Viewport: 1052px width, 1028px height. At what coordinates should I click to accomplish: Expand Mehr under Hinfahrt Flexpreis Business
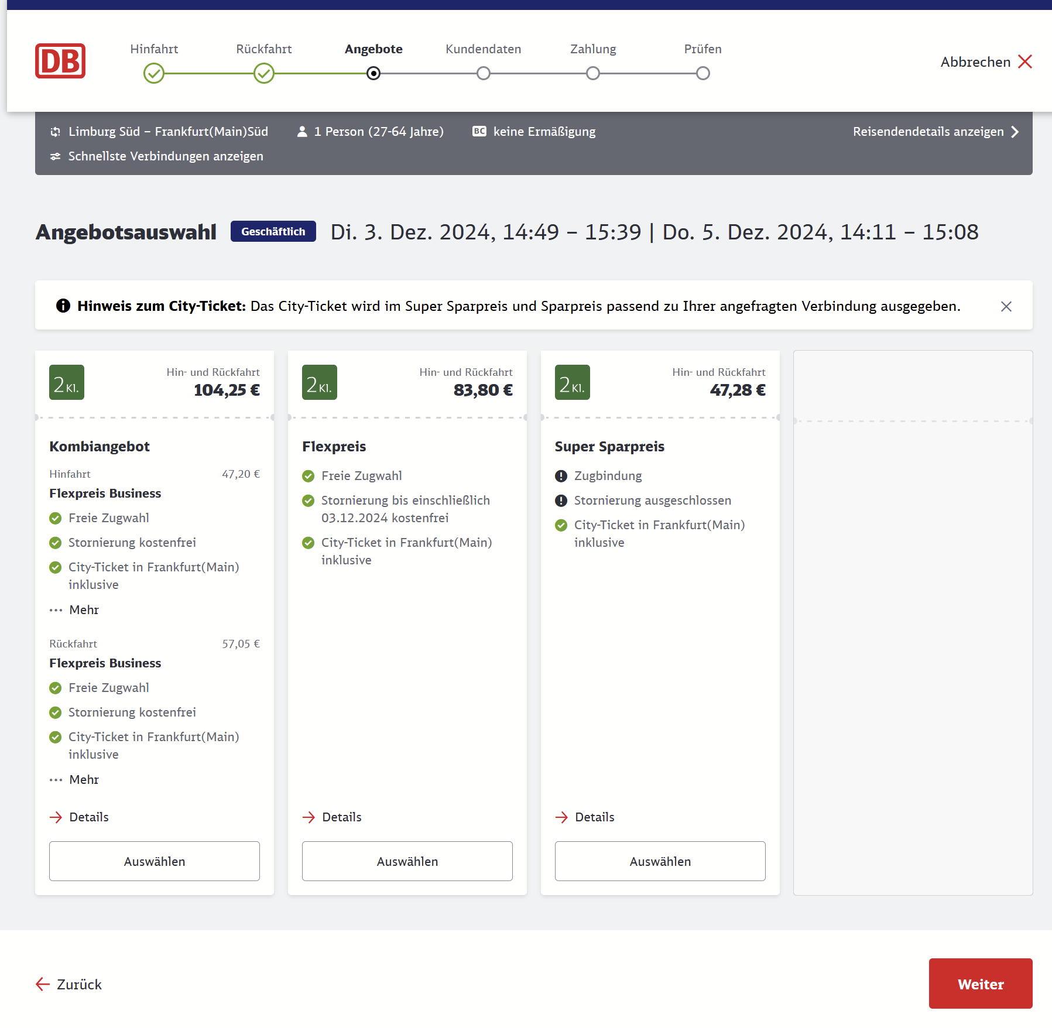(74, 610)
